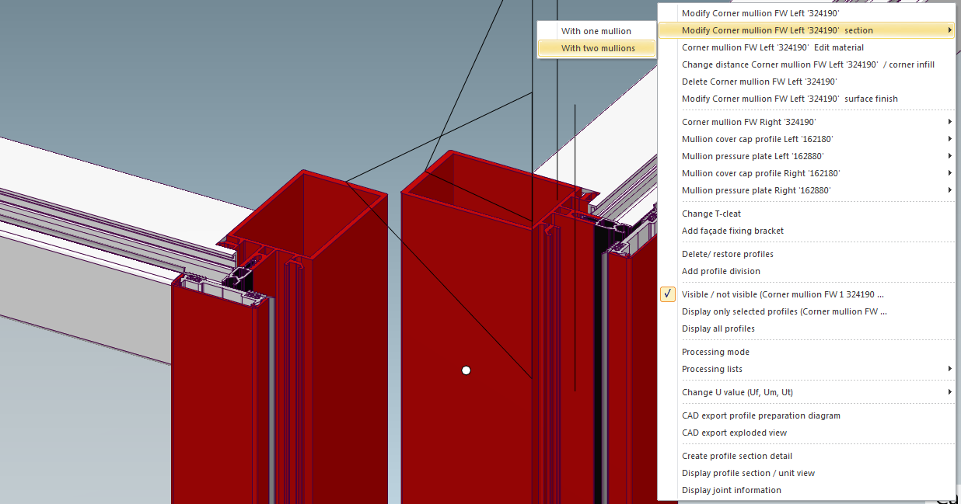Screen dimensions: 961x504
Task: Open Display joint information
Action: (x=731, y=490)
